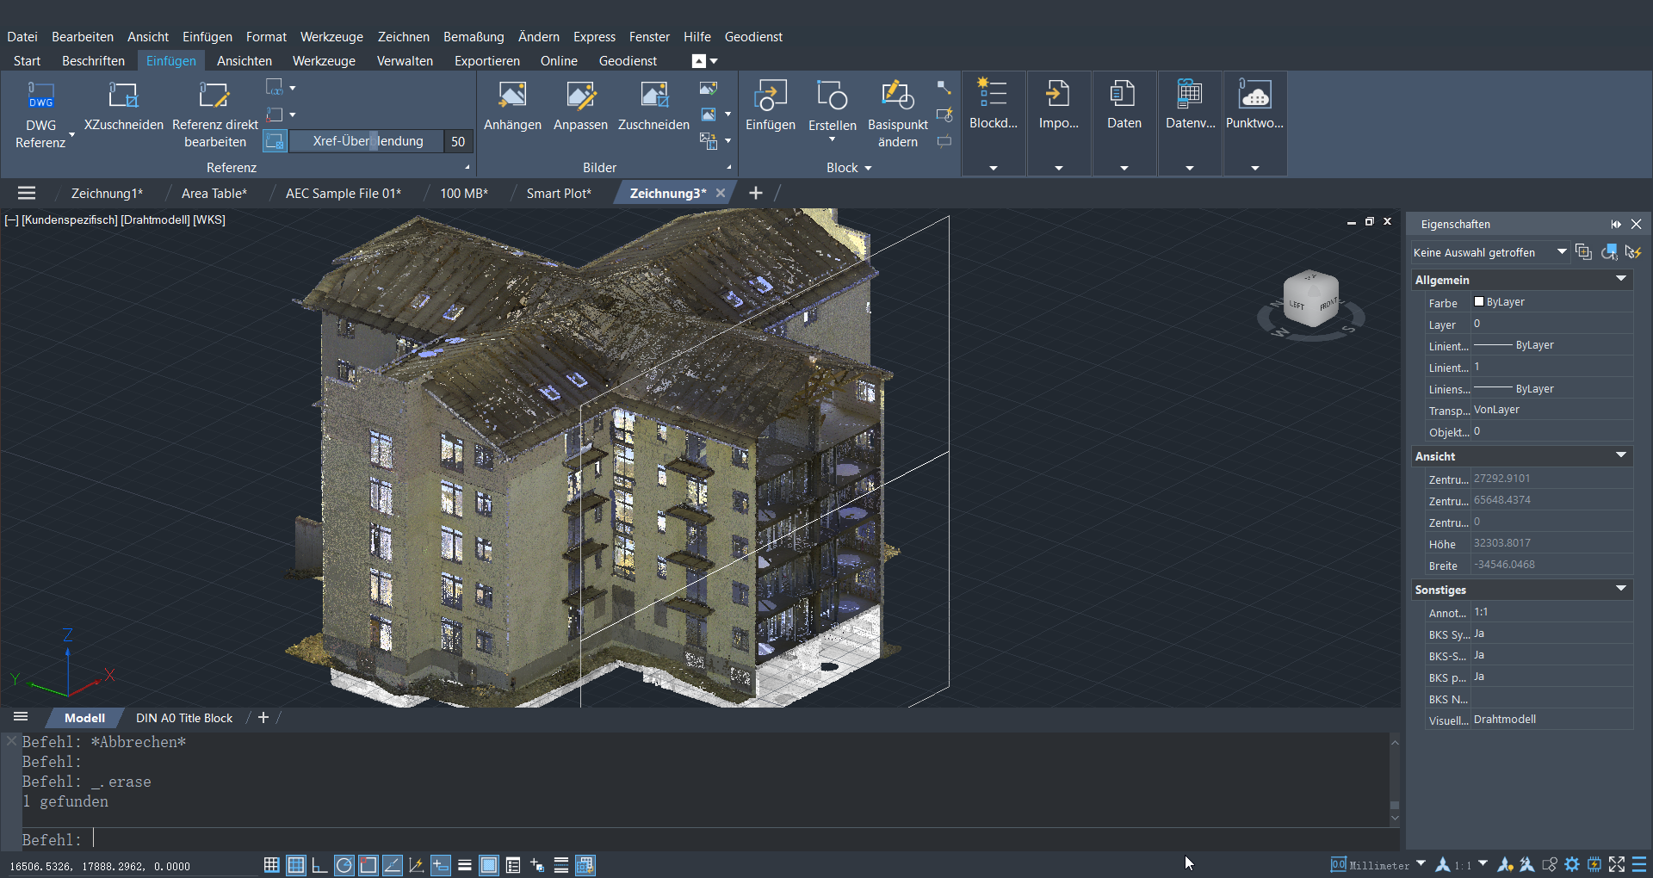The width and height of the screenshot is (1653, 878).
Task: Collapse the Allgemein properties section
Action: pyautogui.click(x=1620, y=279)
